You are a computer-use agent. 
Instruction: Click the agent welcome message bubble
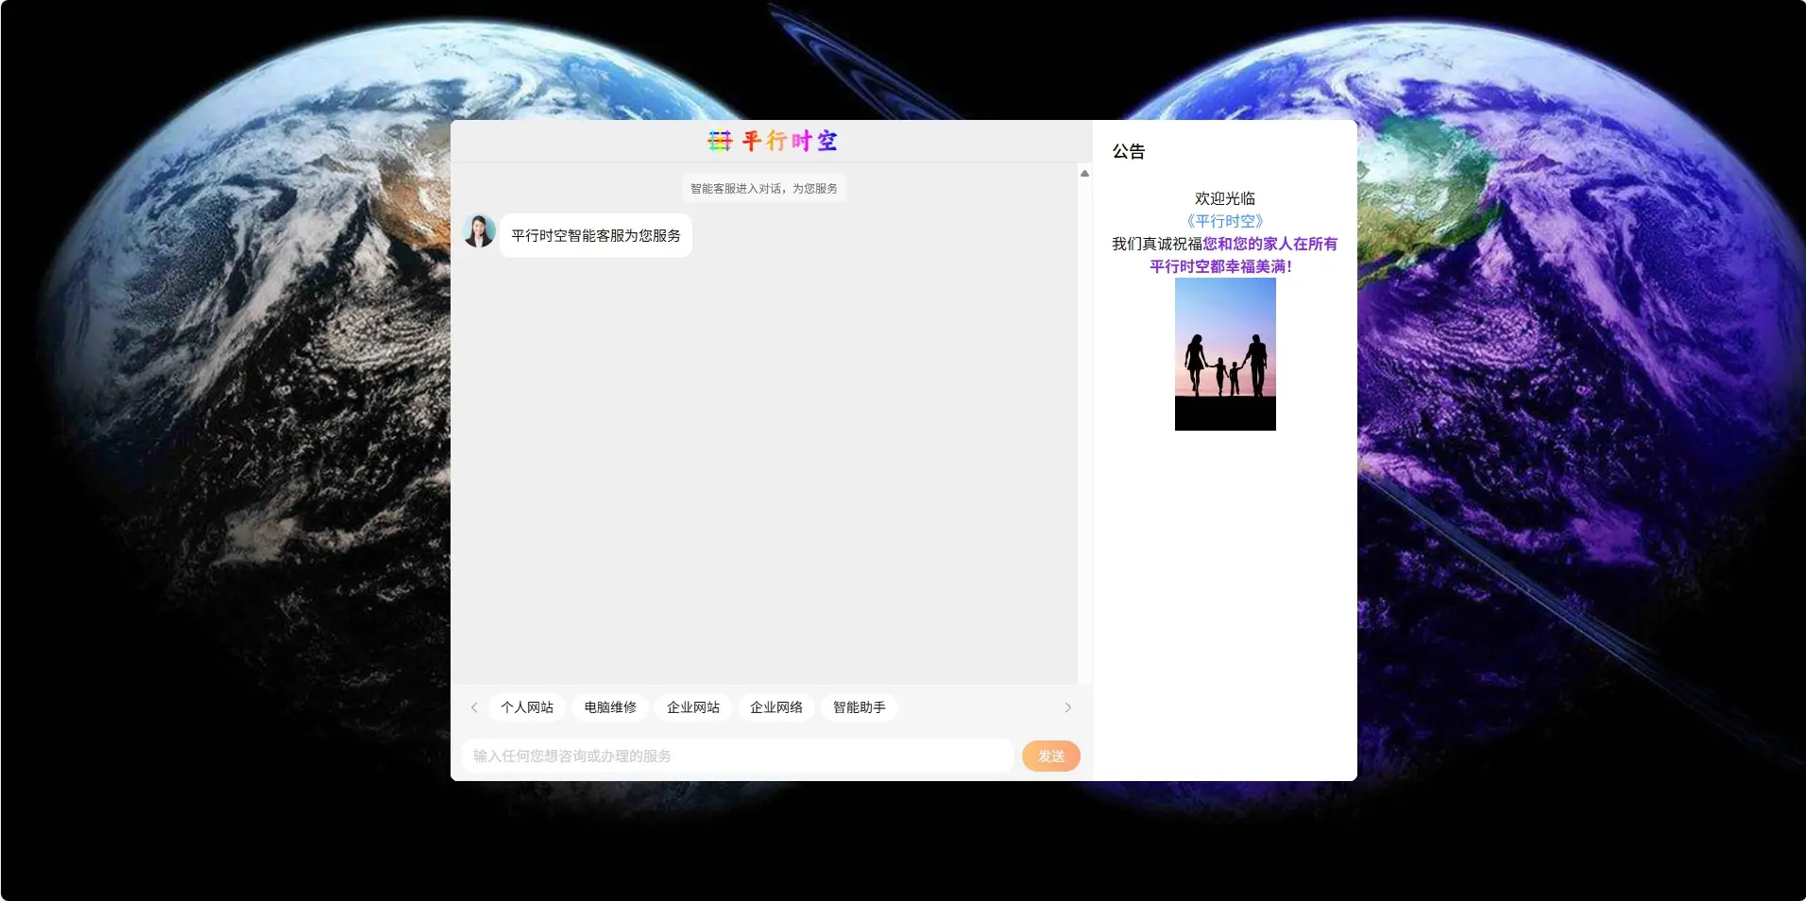click(x=594, y=234)
